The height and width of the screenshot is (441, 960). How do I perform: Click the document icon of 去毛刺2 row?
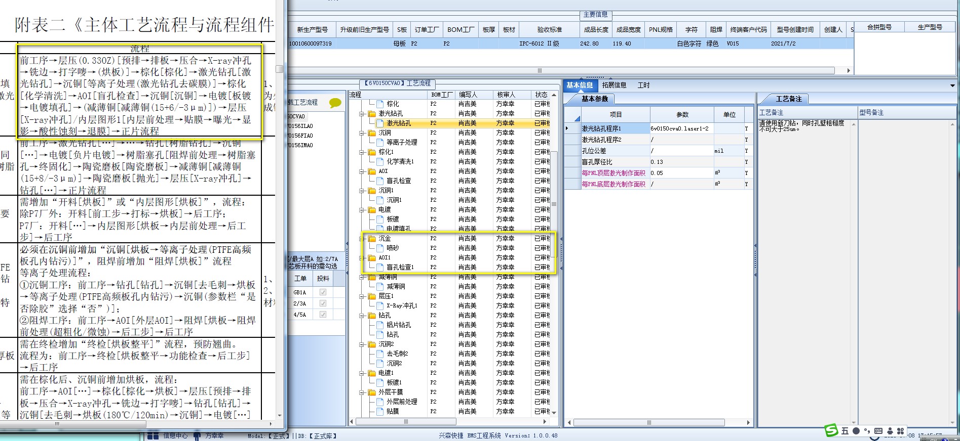click(x=380, y=354)
